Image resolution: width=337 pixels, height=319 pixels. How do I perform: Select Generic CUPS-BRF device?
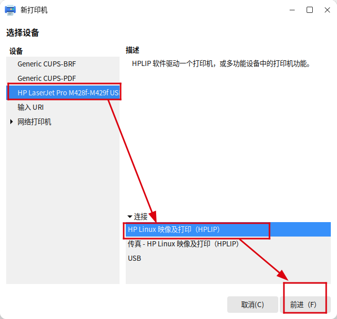tap(46, 64)
